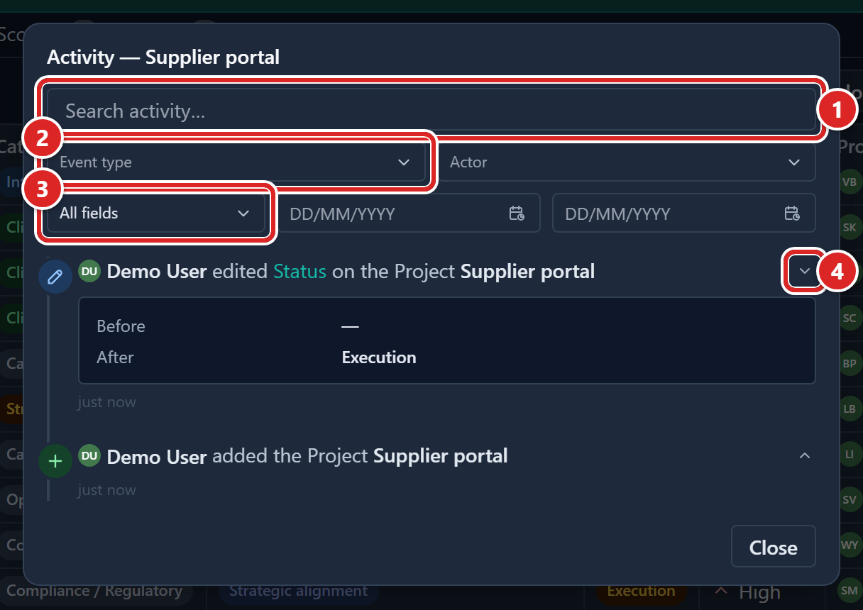Click the Execution badge in background table
Image resolution: width=863 pixels, height=610 pixels.
(642, 591)
